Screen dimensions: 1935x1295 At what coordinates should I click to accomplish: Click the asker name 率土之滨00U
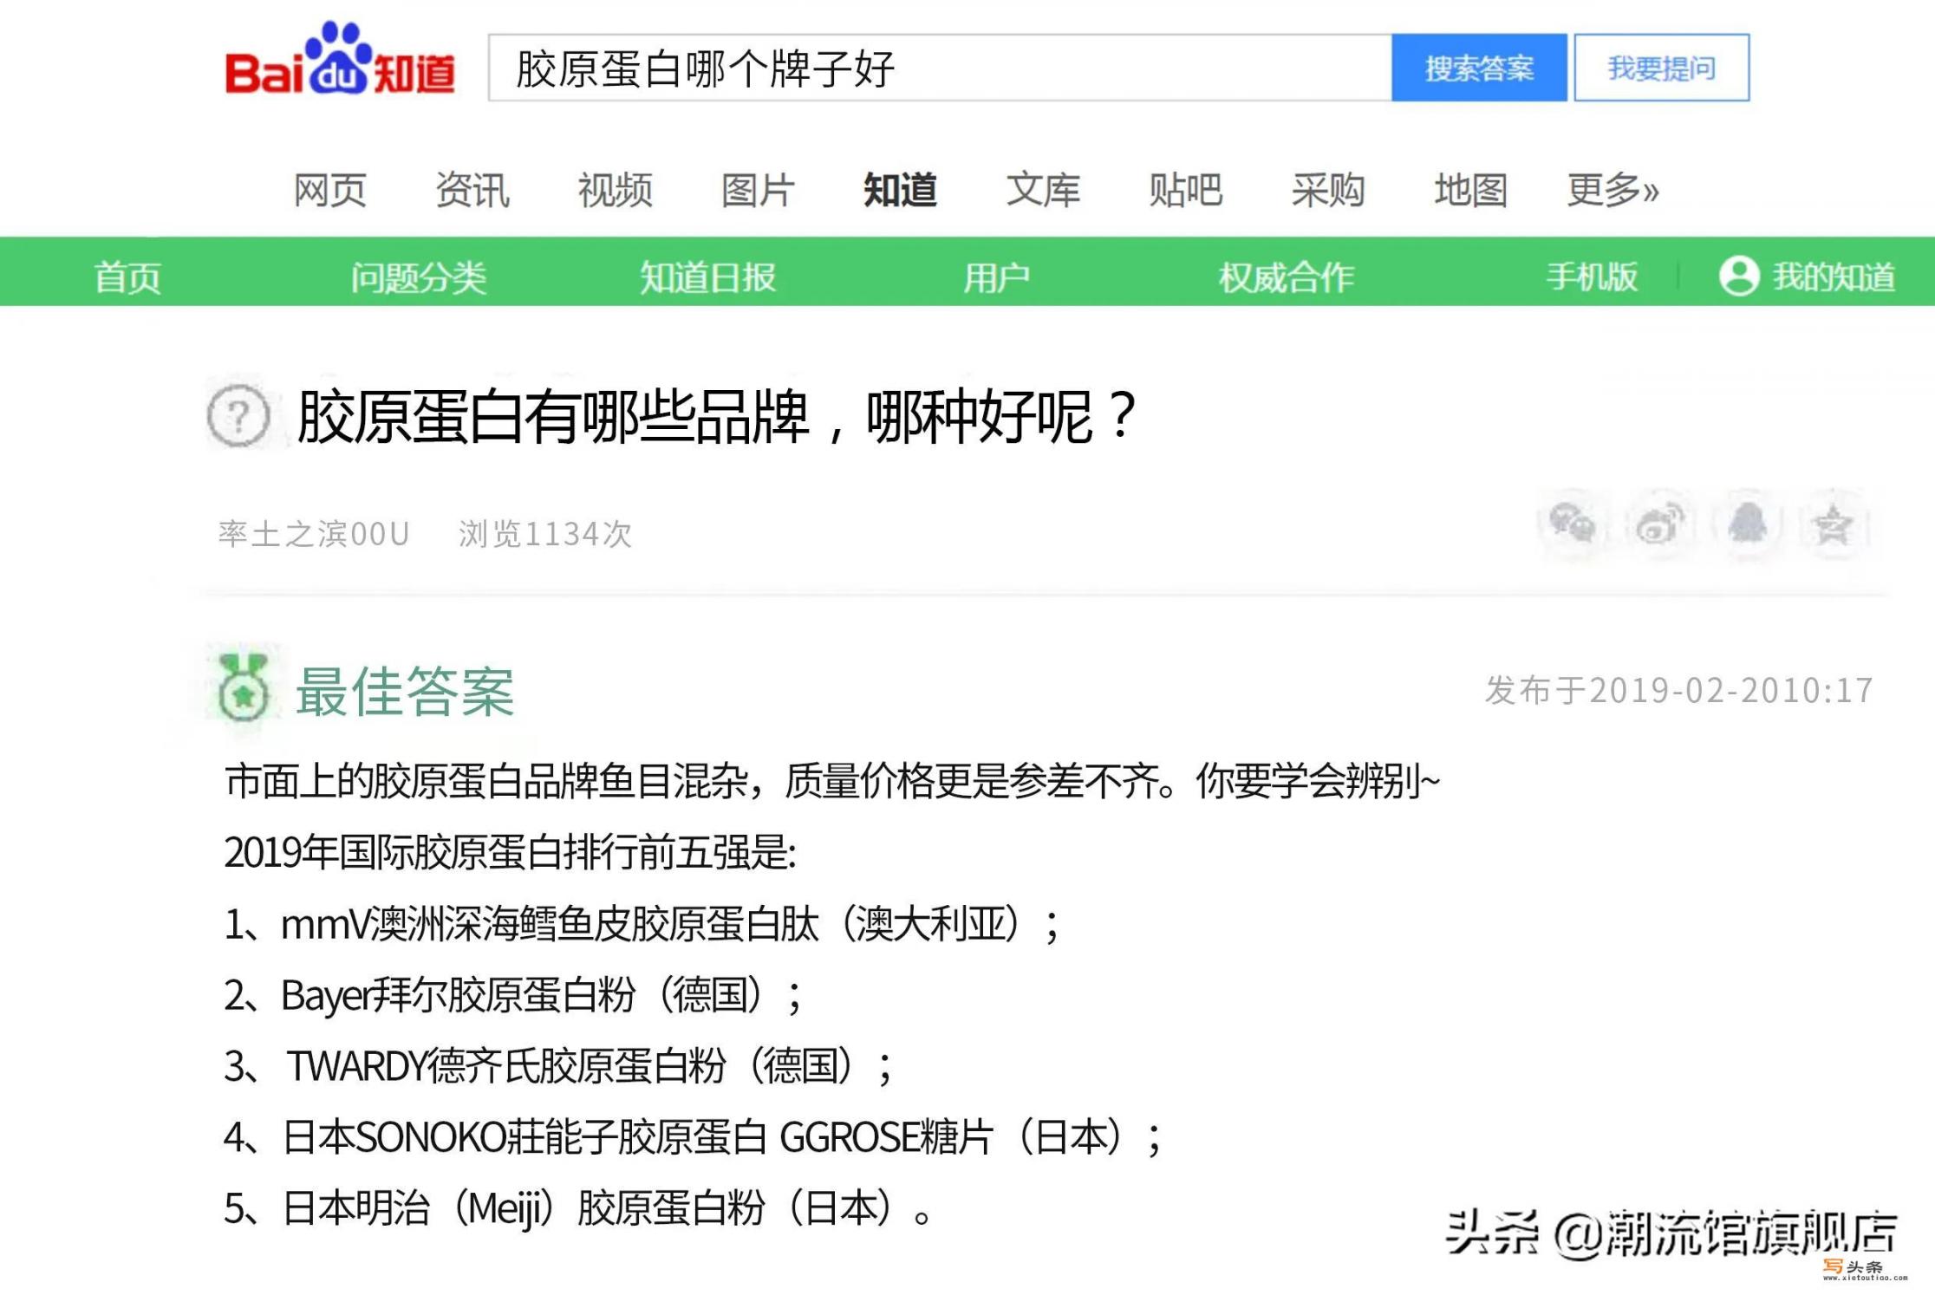click(314, 534)
